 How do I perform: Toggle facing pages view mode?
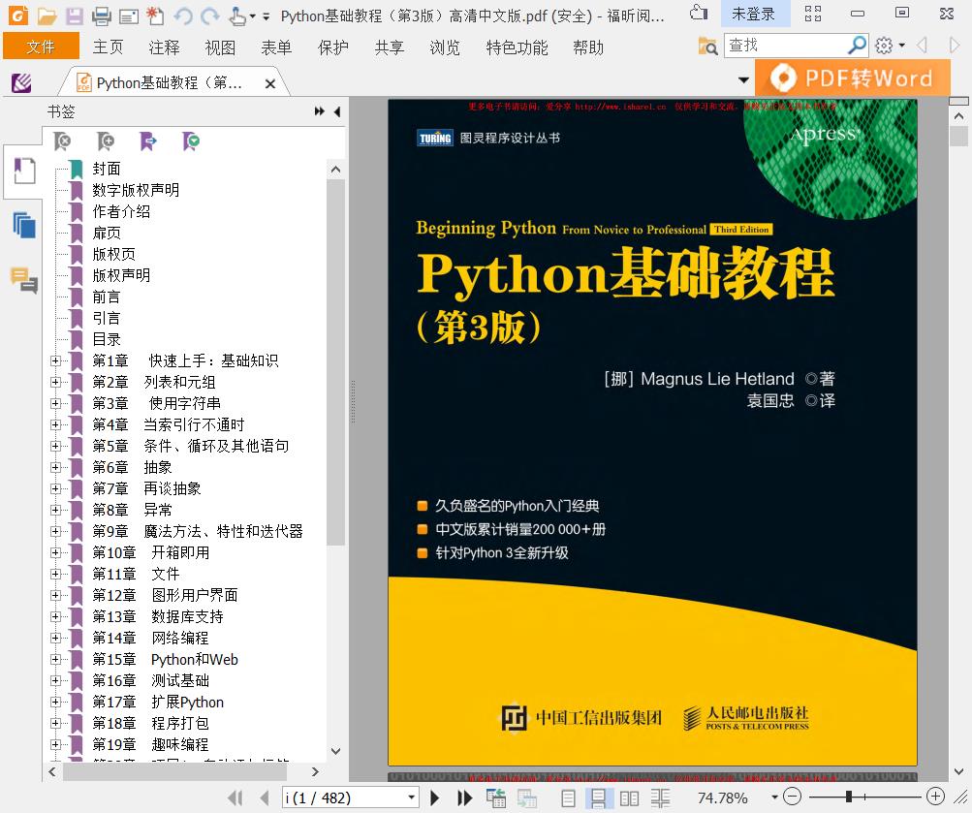pyautogui.click(x=629, y=798)
